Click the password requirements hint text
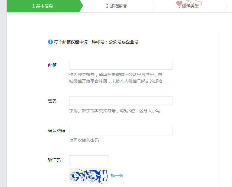 115,111
